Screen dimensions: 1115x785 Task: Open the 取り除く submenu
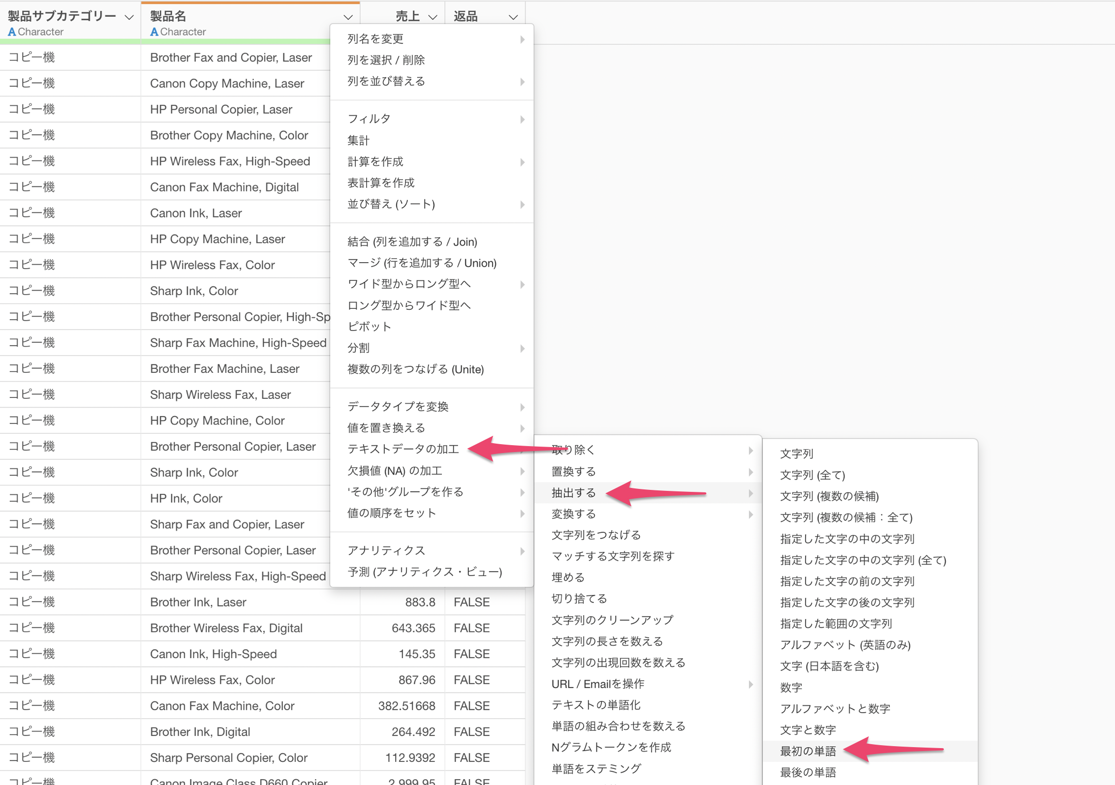[648, 450]
